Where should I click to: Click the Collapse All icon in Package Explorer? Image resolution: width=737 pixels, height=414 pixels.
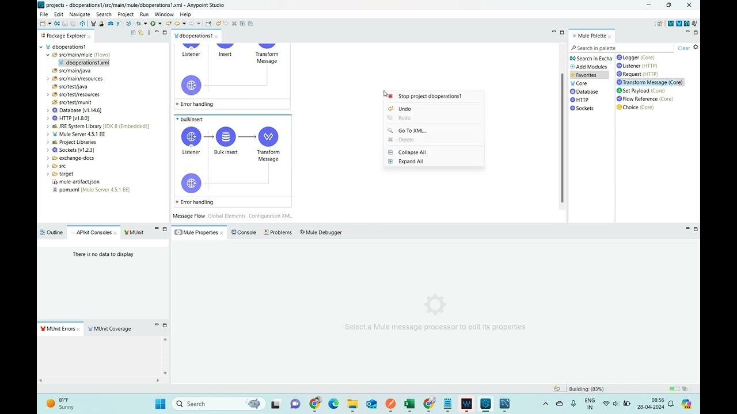click(x=133, y=32)
